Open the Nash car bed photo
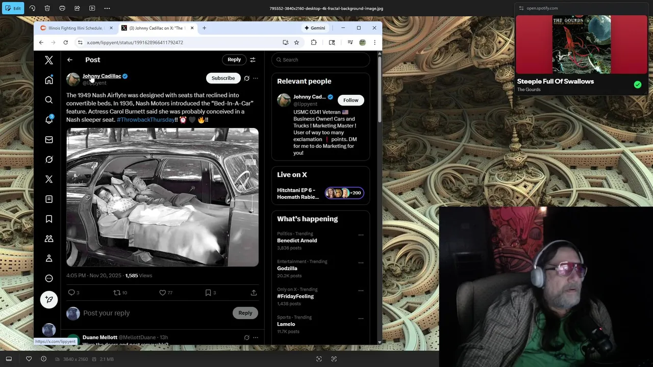The width and height of the screenshot is (653, 367). (162, 197)
